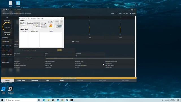Click the Times to run field
Viewport: 181px width, 102px height.
(x=27, y=25)
